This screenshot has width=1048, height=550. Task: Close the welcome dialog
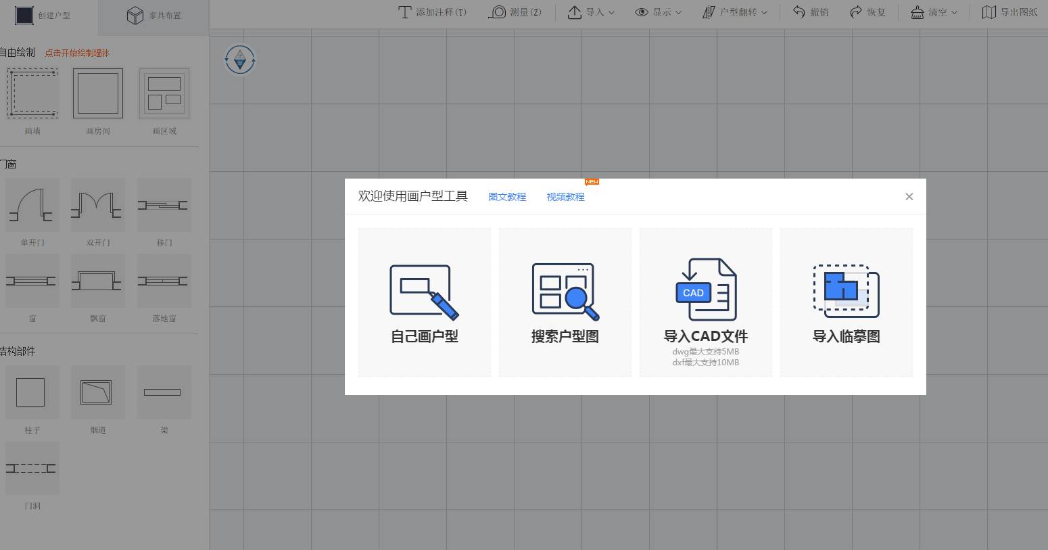coord(909,197)
